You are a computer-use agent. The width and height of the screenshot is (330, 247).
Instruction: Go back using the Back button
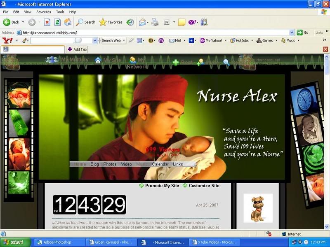[x=12, y=22]
